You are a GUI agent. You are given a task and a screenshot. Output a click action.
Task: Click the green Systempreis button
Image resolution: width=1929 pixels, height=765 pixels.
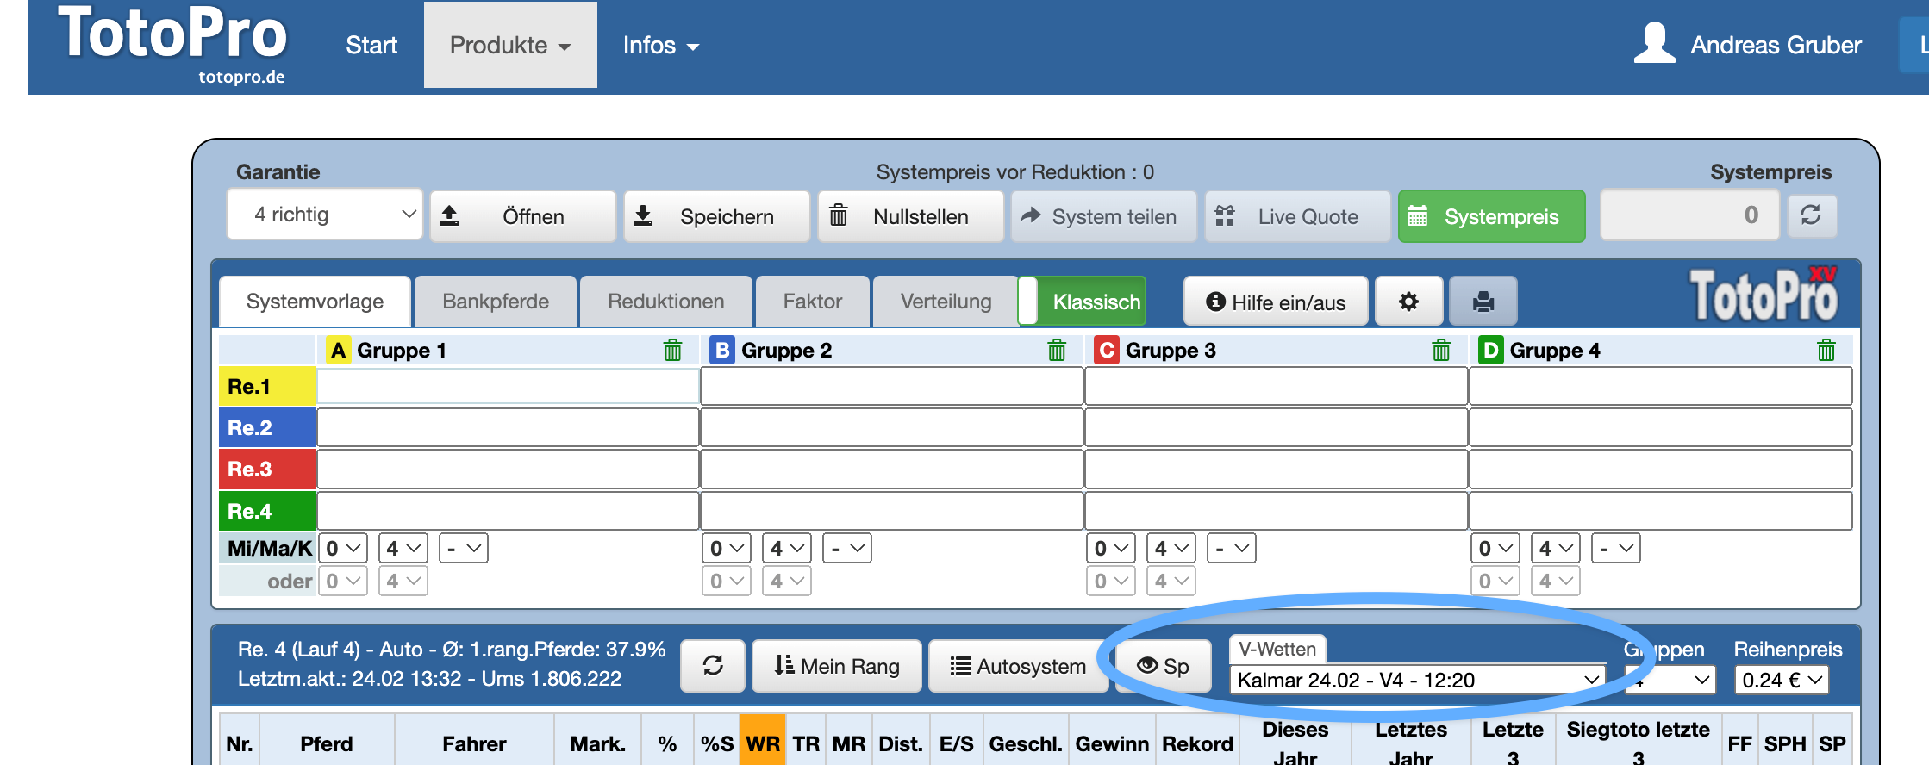[1492, 216]
